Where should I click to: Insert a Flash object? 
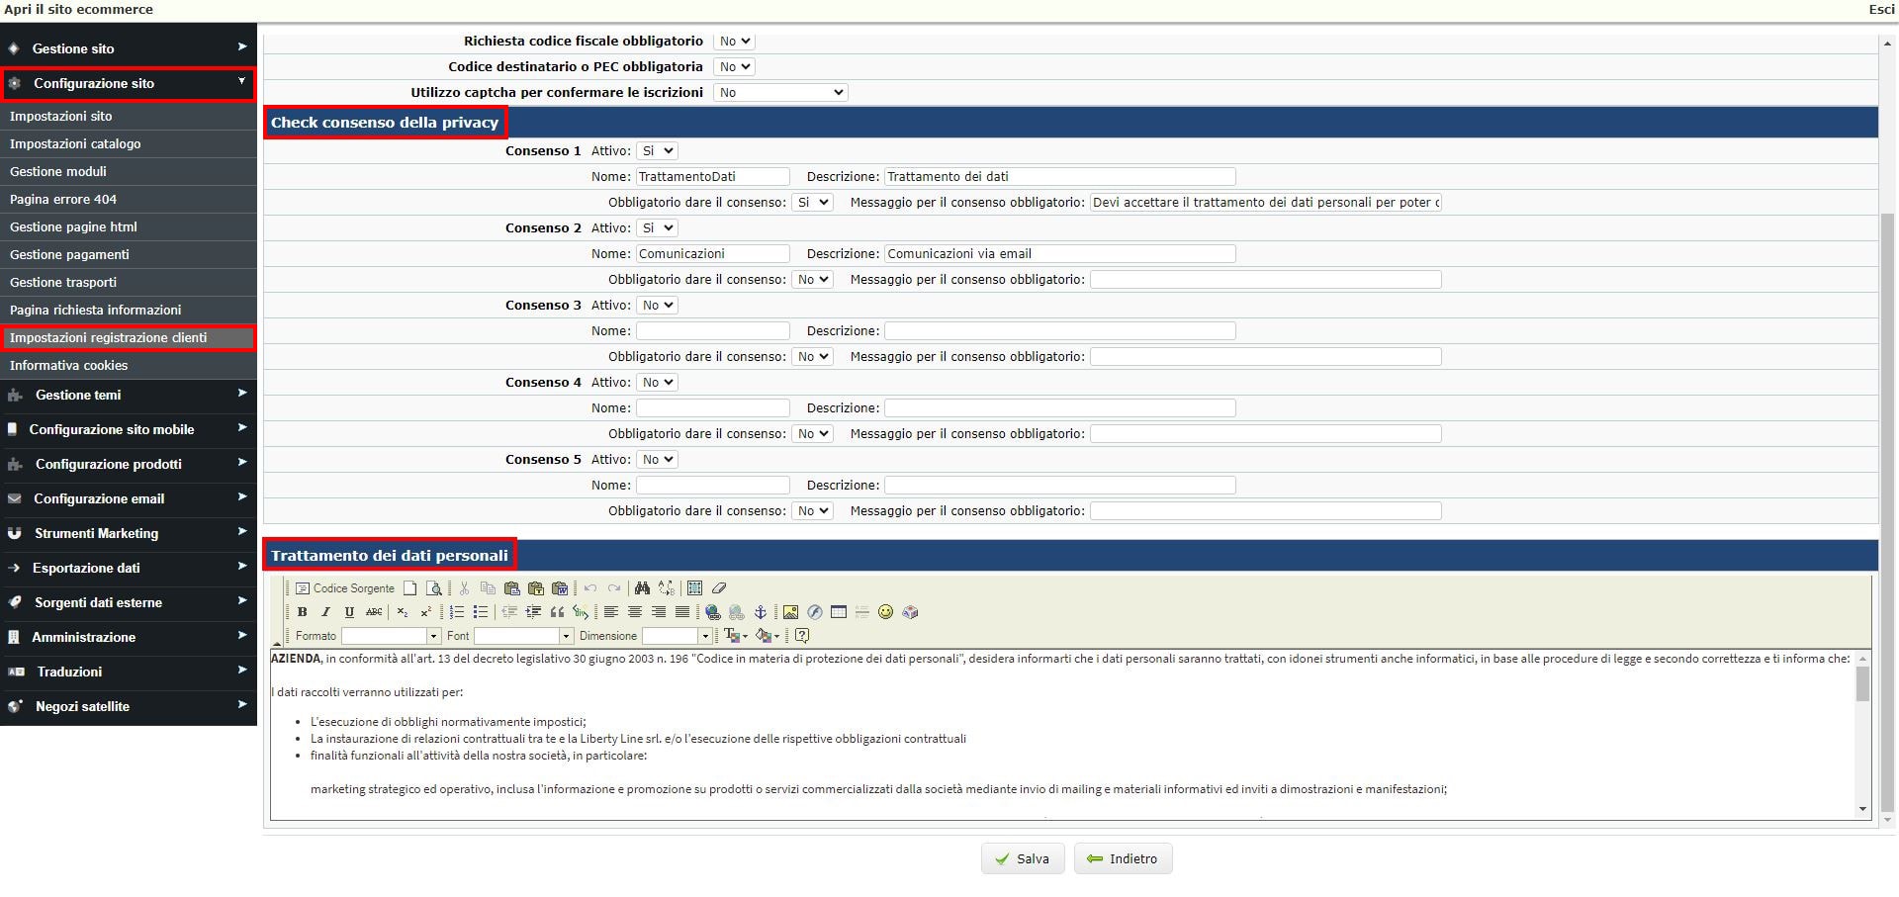pos(814,612)
